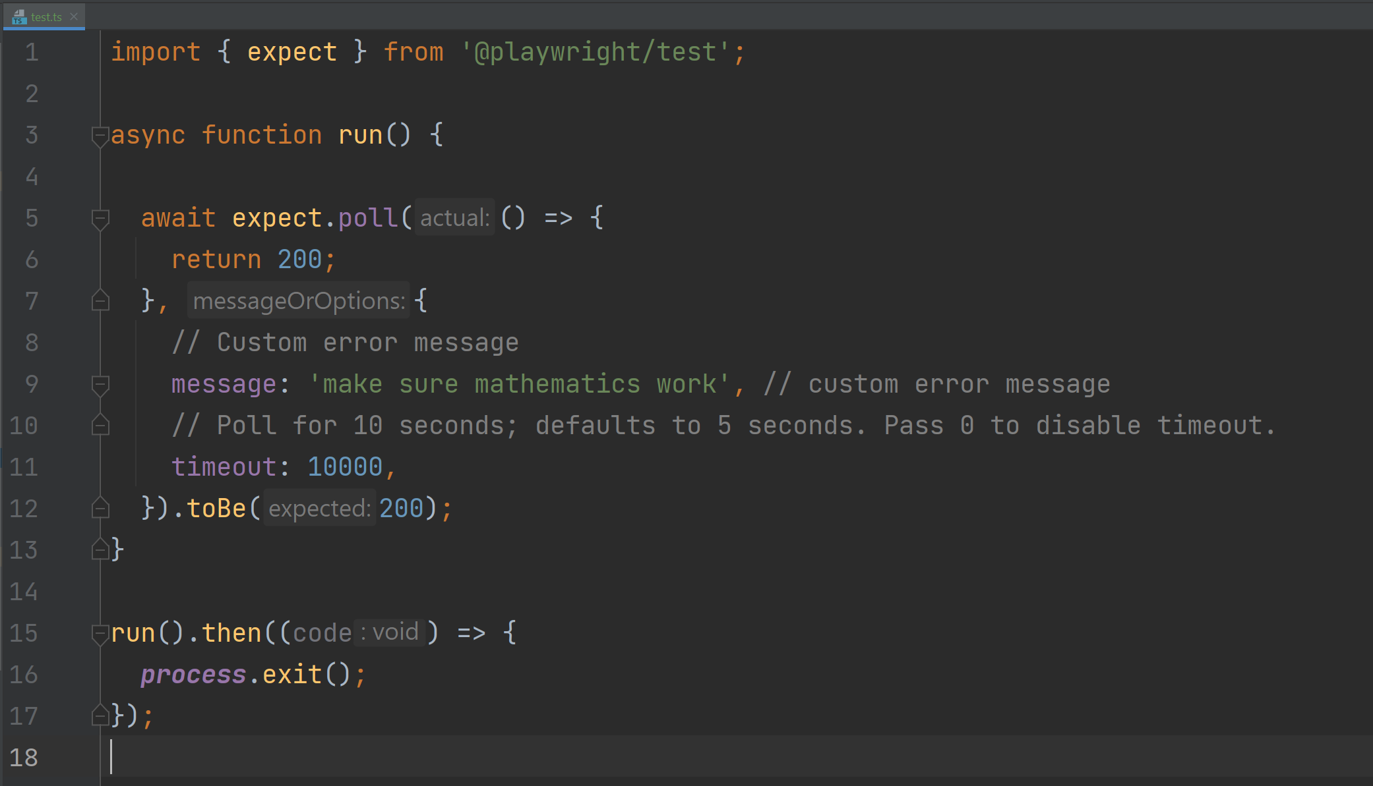
Task: Click fold end marker on line 17
Action: tap(100, 716)
